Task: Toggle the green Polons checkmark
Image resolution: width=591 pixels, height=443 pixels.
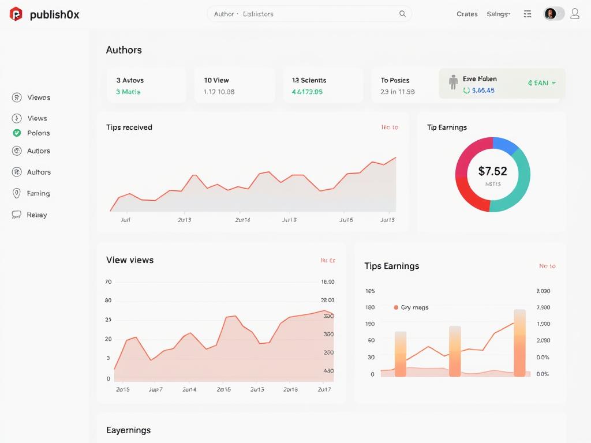Action: [x=17, y=133]
